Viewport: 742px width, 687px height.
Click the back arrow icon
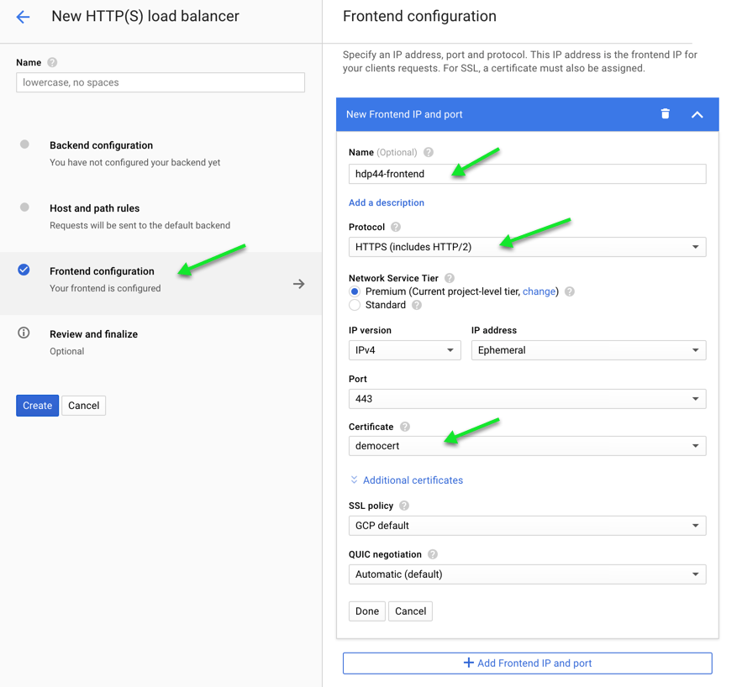click(x=23, y=17)
